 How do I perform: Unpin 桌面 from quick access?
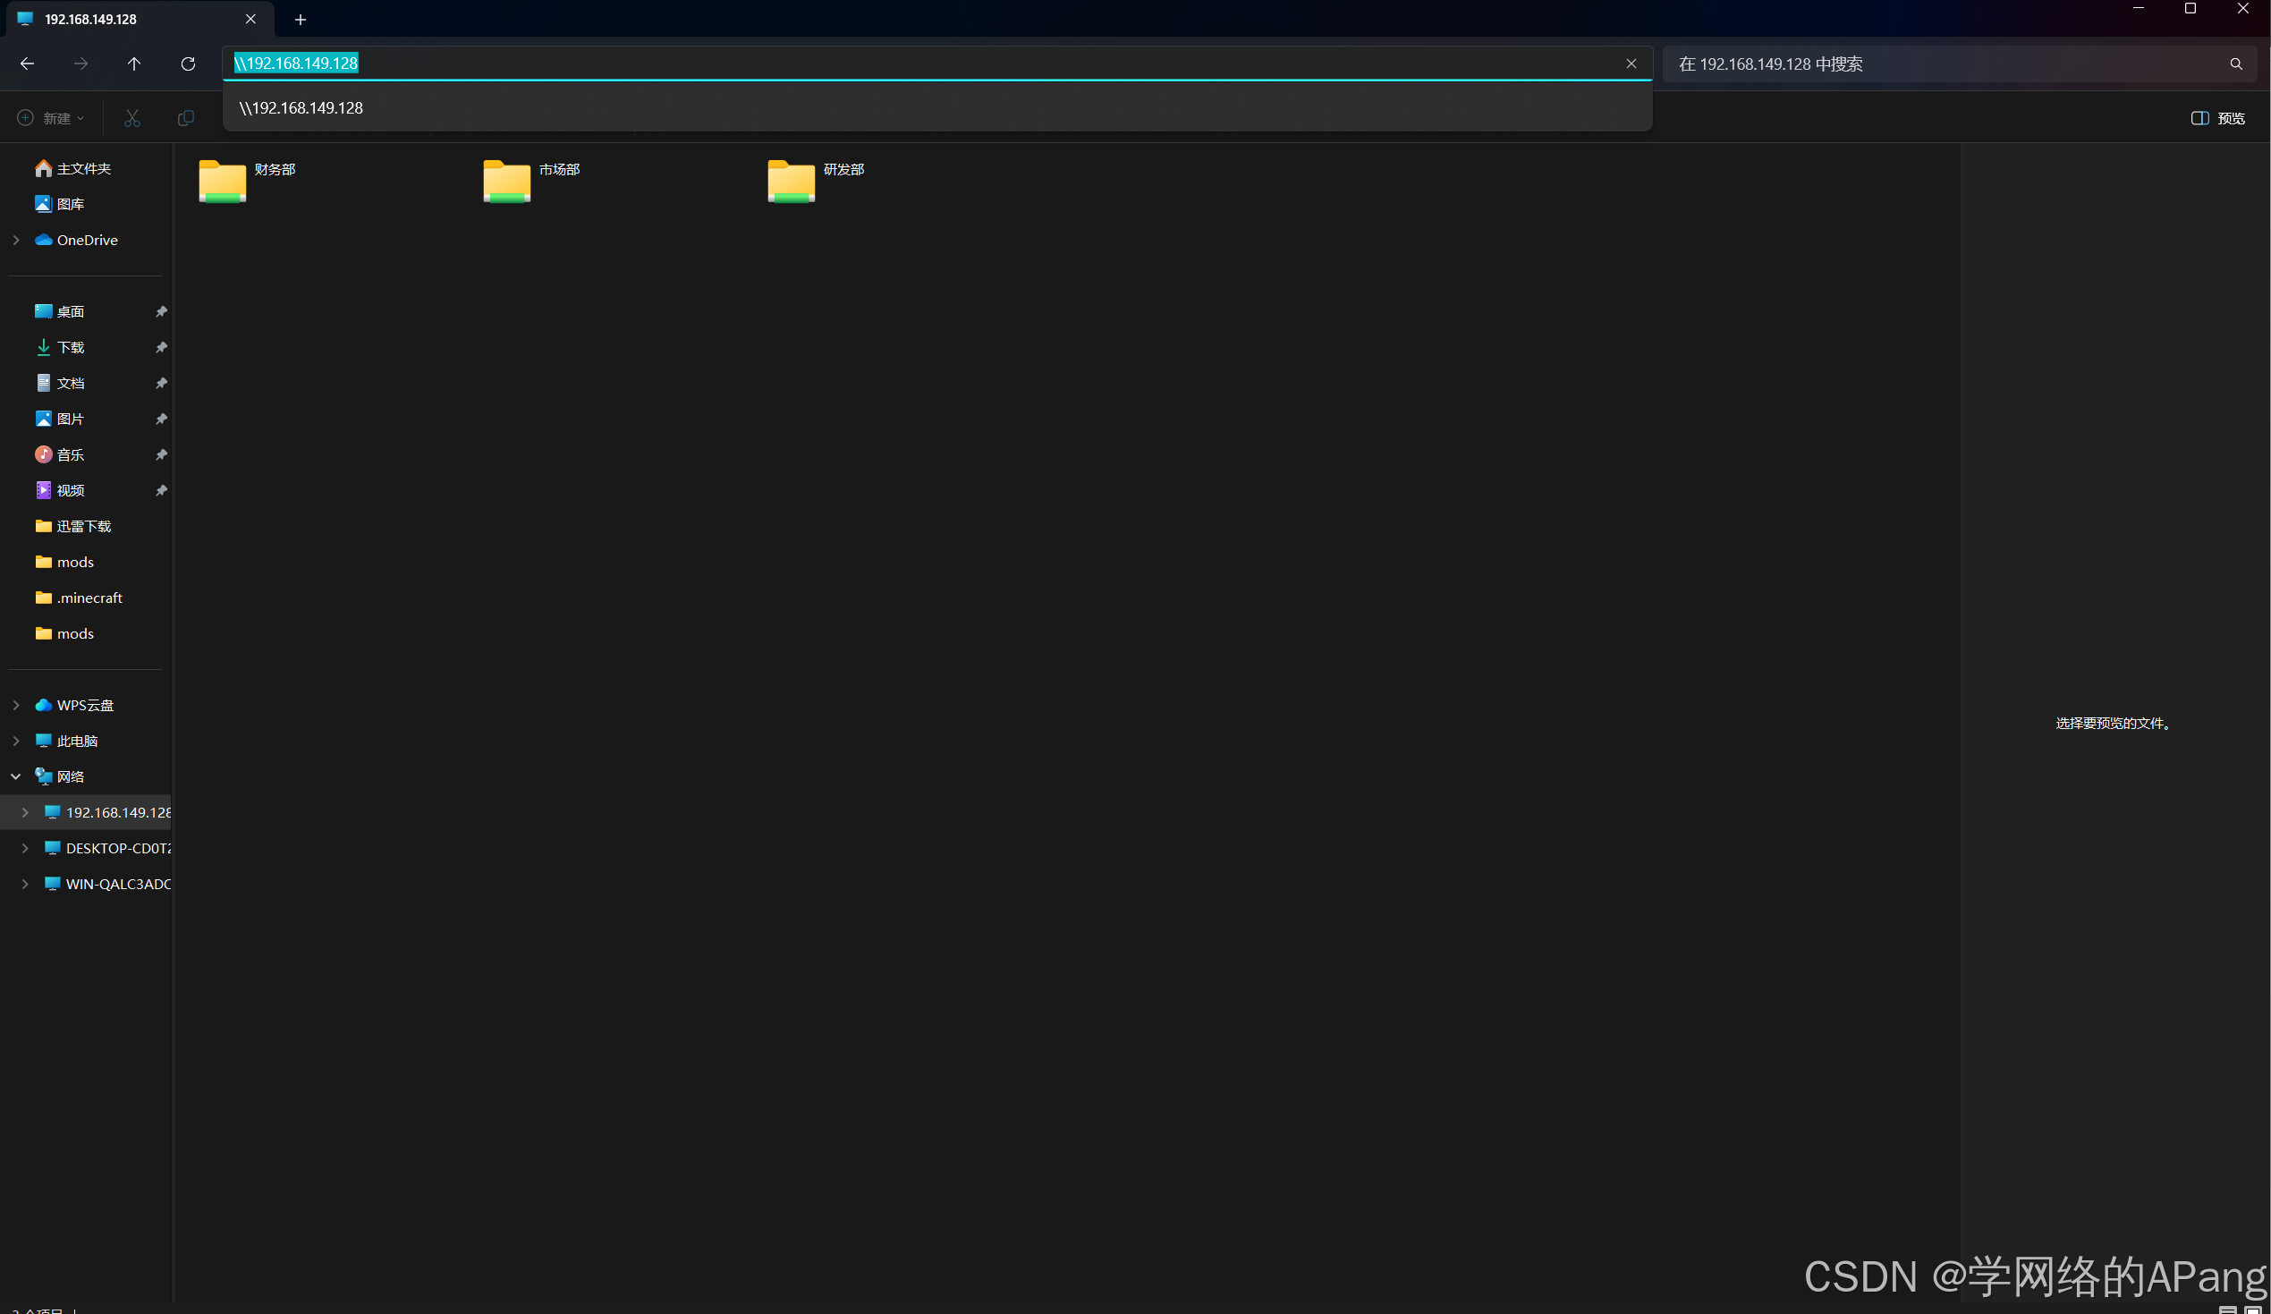point(161,312)
